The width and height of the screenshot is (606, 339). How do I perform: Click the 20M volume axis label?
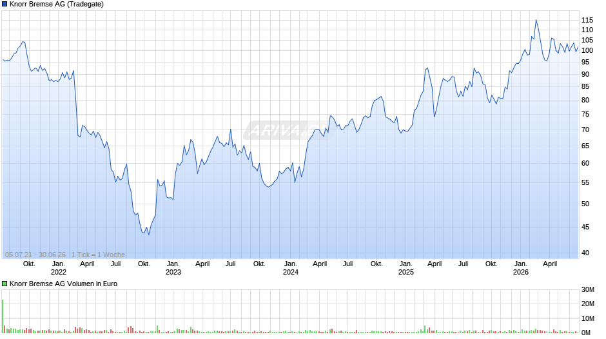(588, 304)
